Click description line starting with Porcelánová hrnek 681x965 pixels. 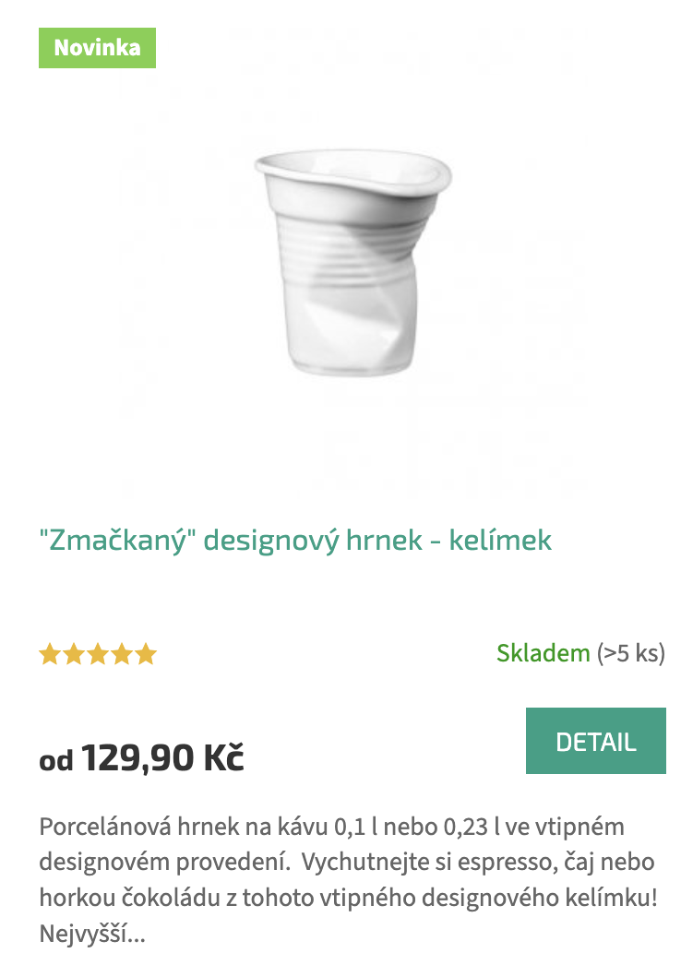pos(332,827)
